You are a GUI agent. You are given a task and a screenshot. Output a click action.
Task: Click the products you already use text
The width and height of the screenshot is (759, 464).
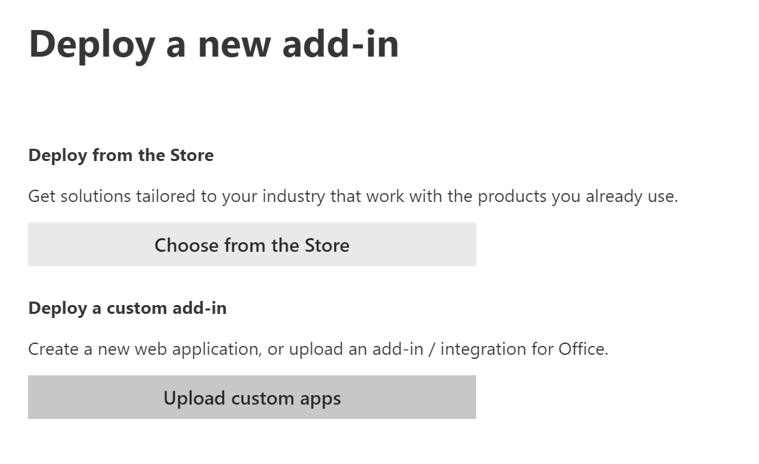[577, 197]
